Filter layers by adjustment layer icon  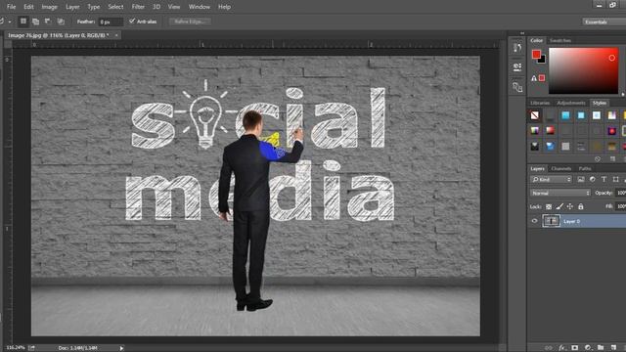pyautogui.click(x=593, y=180)
